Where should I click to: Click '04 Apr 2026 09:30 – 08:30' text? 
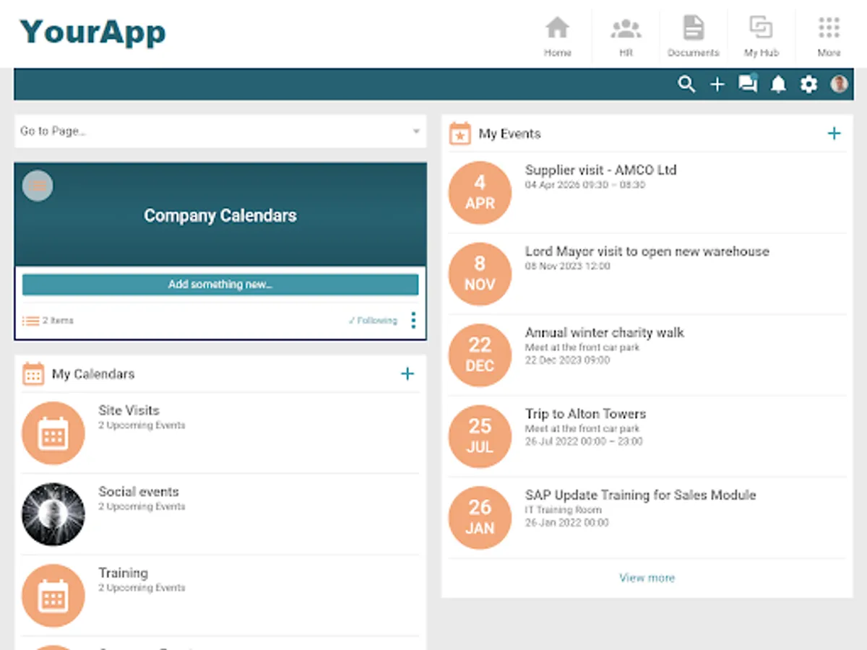click(585, 185)
